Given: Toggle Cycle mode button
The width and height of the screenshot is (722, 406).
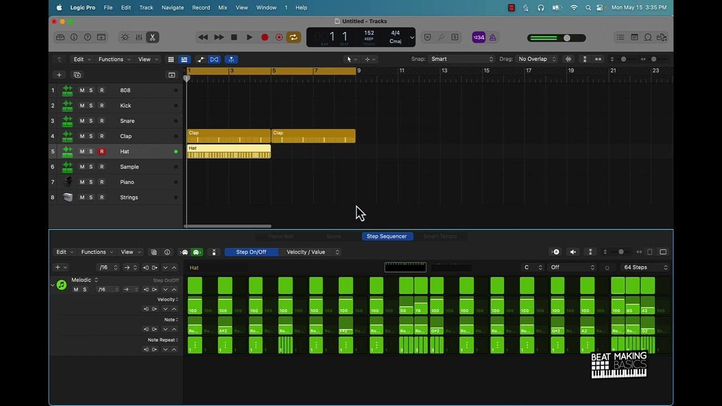Looking at the screenshot, I should click(293, 37).
